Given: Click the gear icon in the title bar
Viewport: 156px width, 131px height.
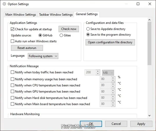Looking at the screenshot, I should pyautogui.click(x=4, y=4).
